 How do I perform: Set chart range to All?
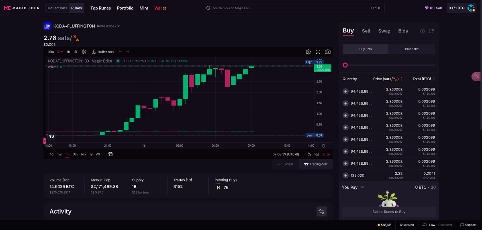98,154
